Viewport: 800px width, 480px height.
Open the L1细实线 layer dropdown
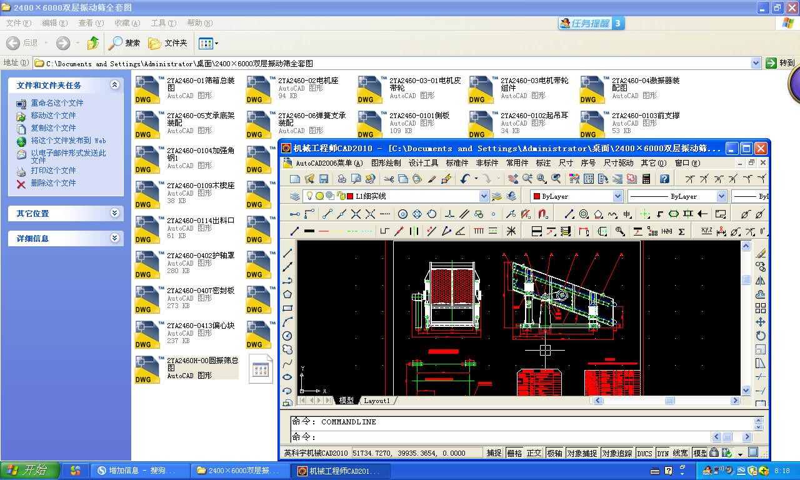[484, 196]
